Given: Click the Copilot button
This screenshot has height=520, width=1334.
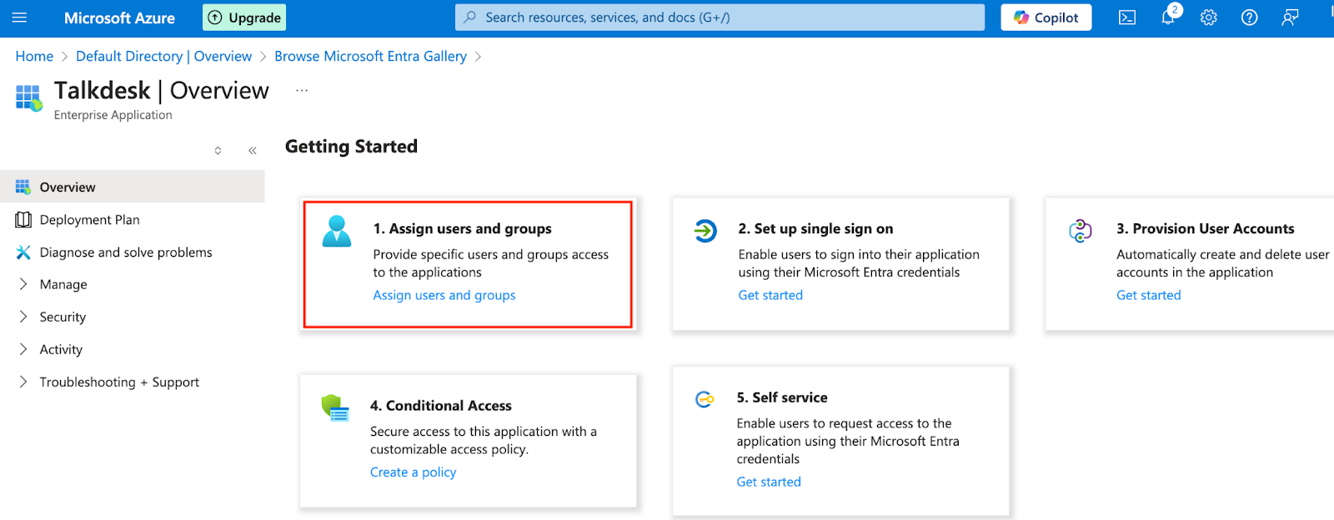Looking at the screenshot, I should coord(1046,17).
